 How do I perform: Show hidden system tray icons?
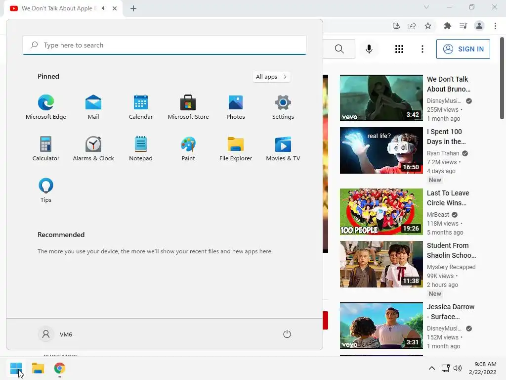pos(431,368)
